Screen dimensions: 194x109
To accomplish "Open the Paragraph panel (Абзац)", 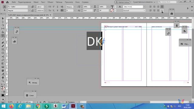I will click(33, 83).
